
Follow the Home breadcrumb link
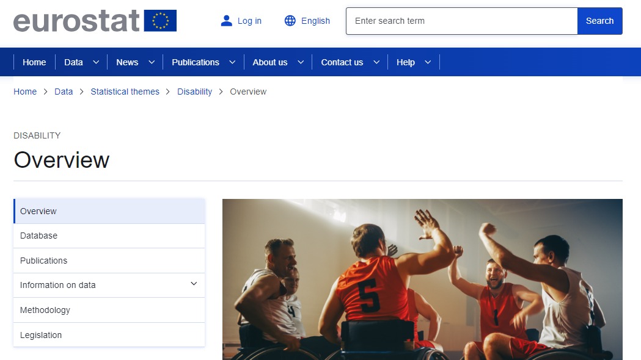(x=25, y=92)
